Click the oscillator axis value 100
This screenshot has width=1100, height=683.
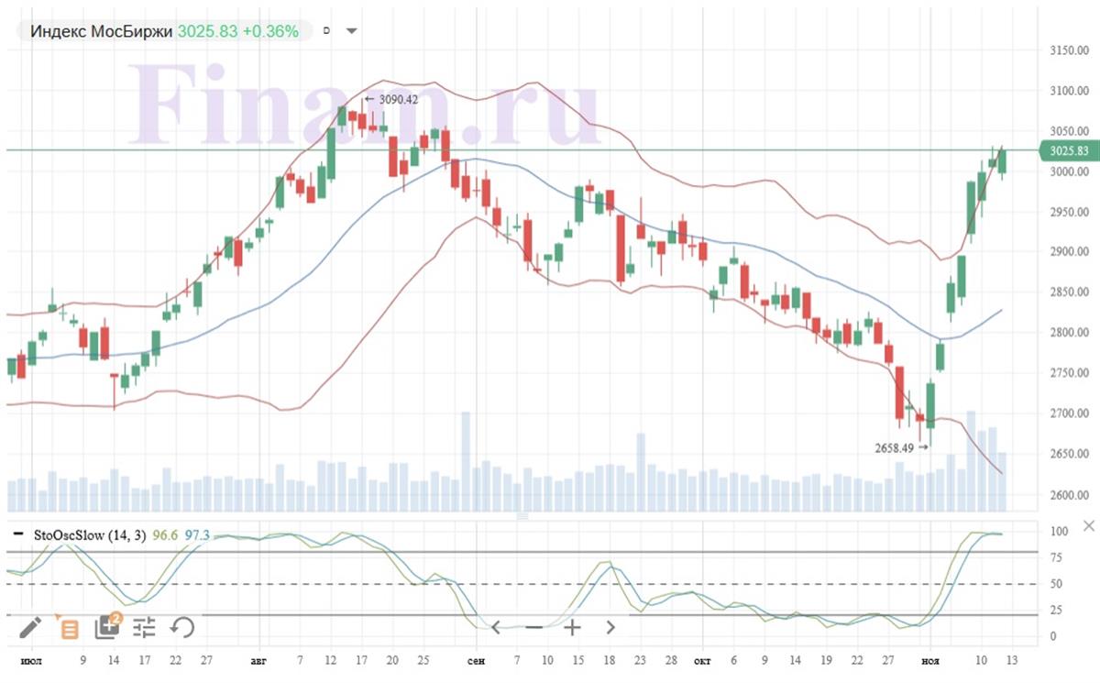pyautogui.click(x=1060, y=532)
